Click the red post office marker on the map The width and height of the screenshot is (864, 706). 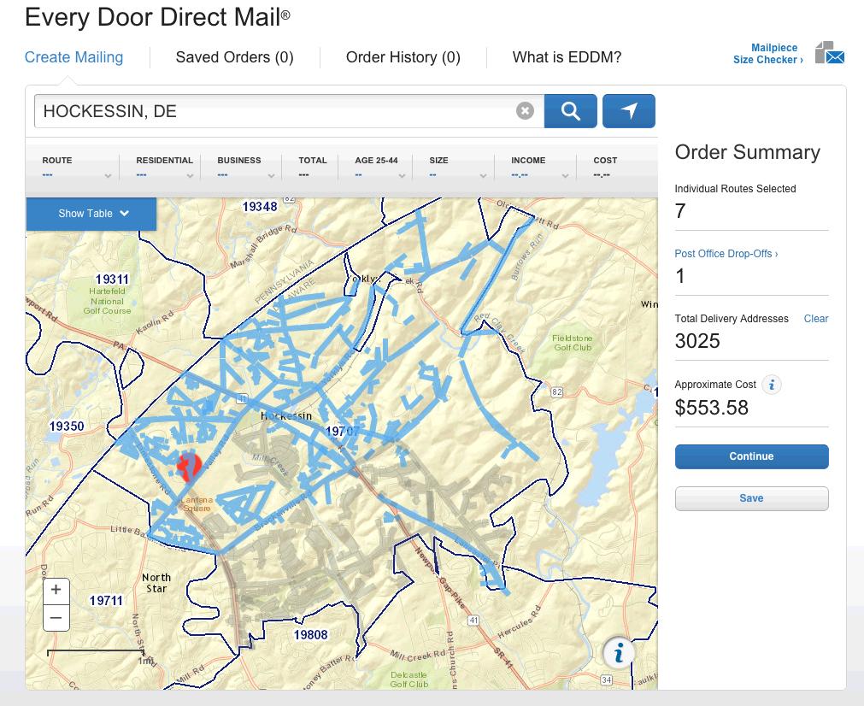(x=189, y=467)
